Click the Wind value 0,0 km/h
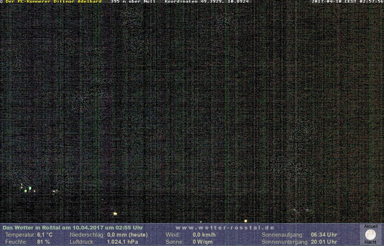 click(204, 235)
